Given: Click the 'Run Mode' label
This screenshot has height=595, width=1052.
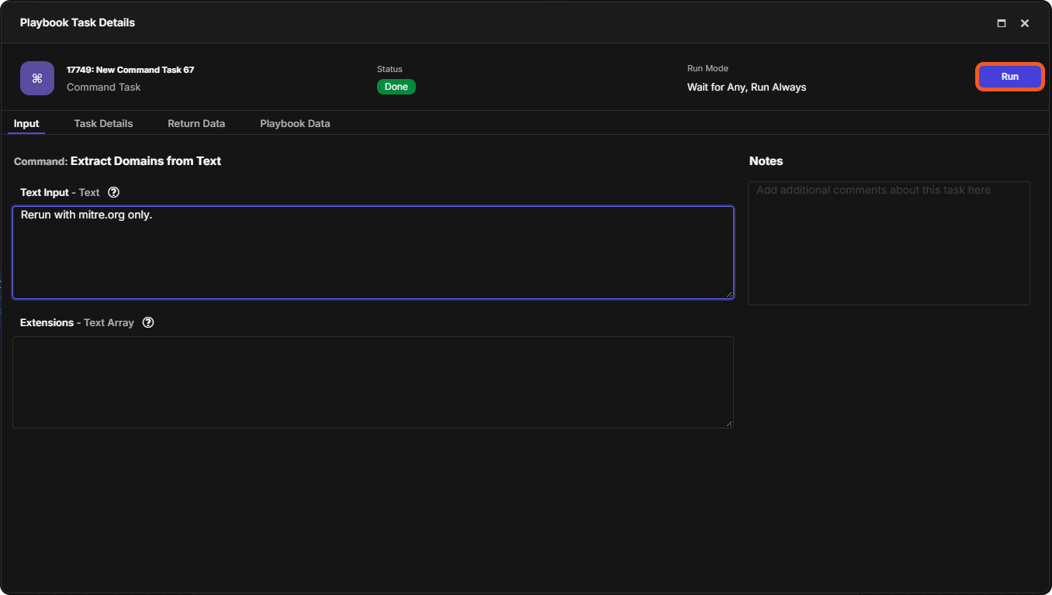Looking at the screenshot, I should pyautogui.click(x=708, y=68).
